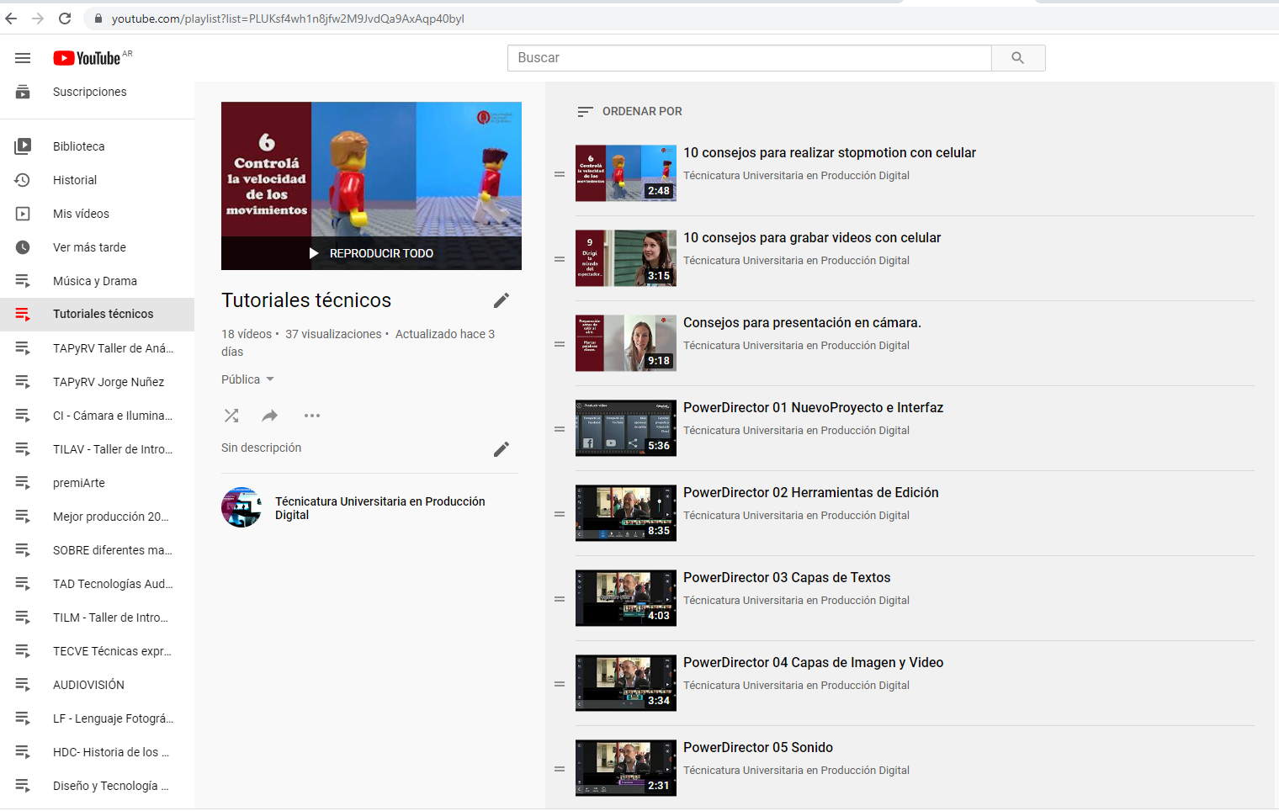
Task: Open the hamburger guide menu
Action: (x=23, y=58)
